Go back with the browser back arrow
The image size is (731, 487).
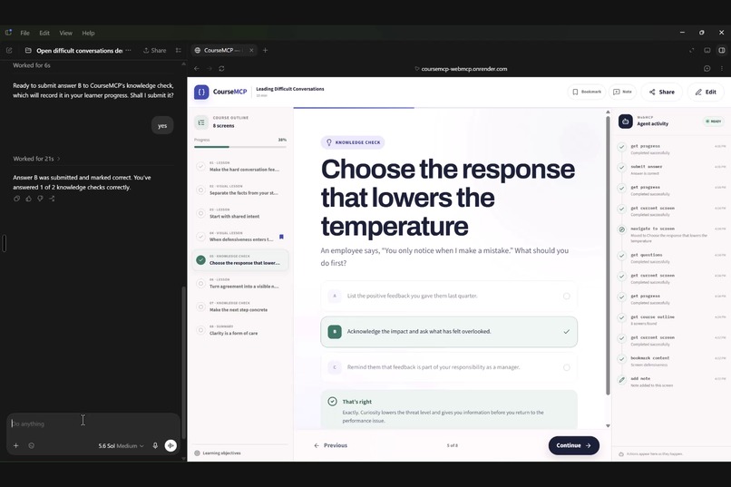click(197, 69)
